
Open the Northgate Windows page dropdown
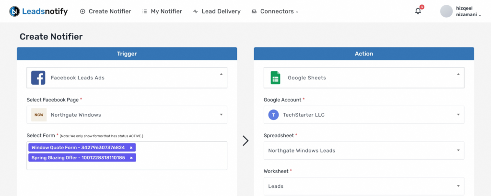tap(127, 115)
